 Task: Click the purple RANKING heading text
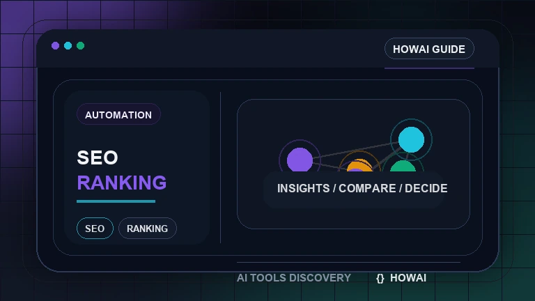click(x=122, y=183)
